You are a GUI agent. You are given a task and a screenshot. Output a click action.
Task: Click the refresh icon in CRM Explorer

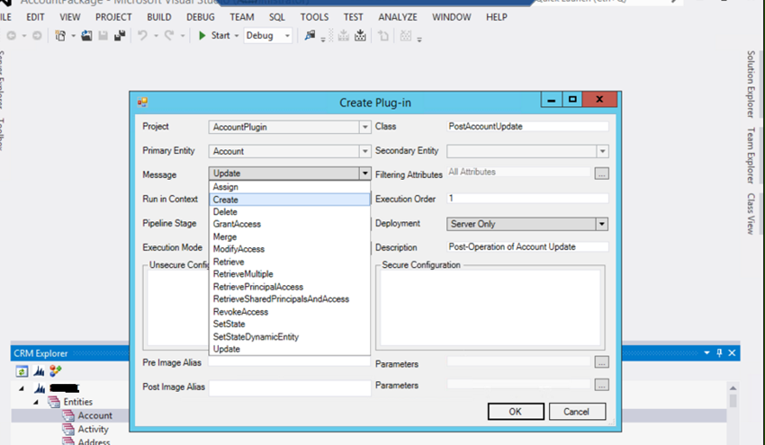tap(22, 371)
